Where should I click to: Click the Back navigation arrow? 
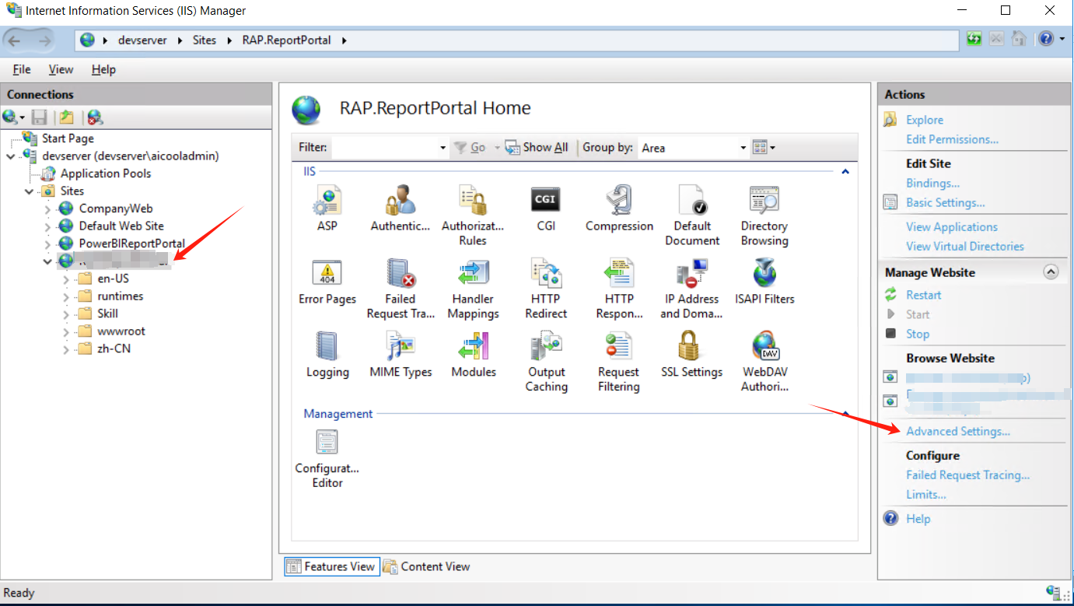(16, 40)
